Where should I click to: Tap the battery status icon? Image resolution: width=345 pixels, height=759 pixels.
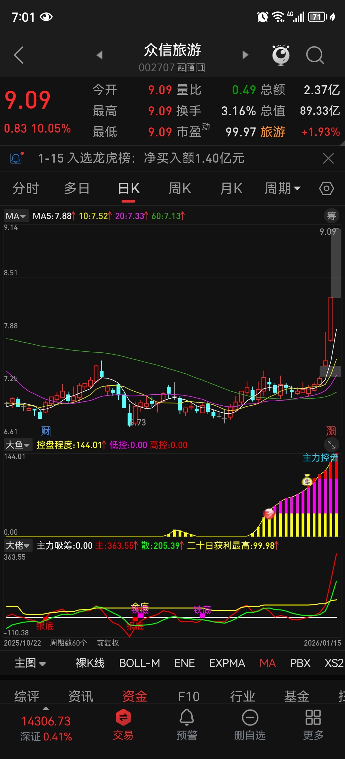click(x=318, y=17)
